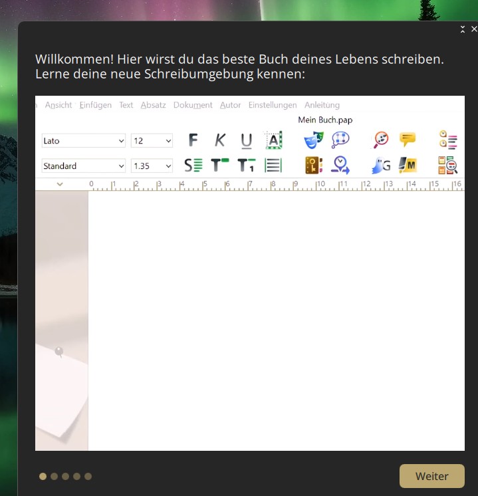Click the Weiter button

[x=431, y=476]
